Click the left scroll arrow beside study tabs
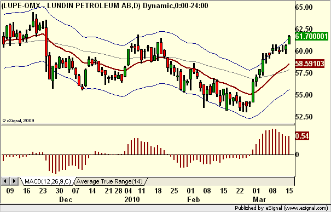The width and height of the screenshot is (331, 212). [x=5, y=181]
